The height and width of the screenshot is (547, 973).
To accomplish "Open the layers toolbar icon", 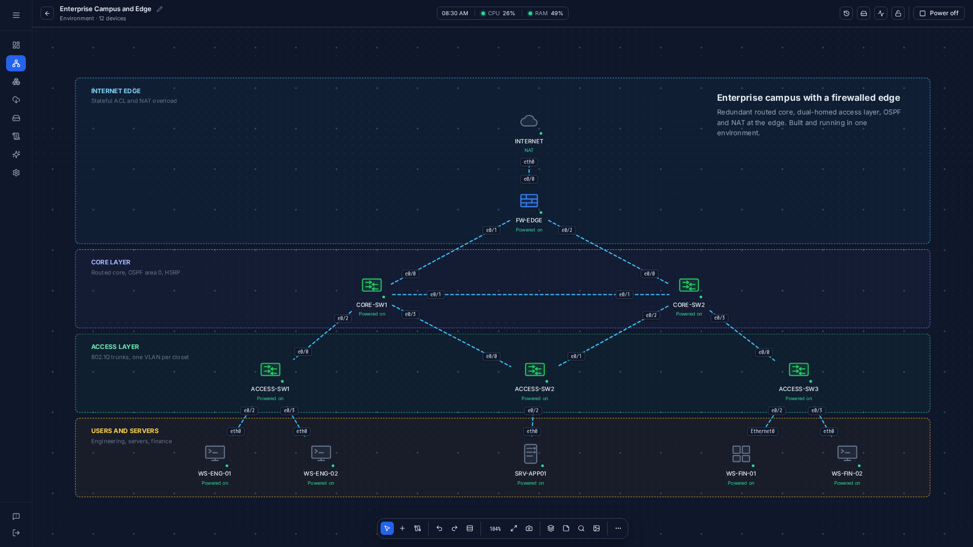I will click(x=551, y=528).
